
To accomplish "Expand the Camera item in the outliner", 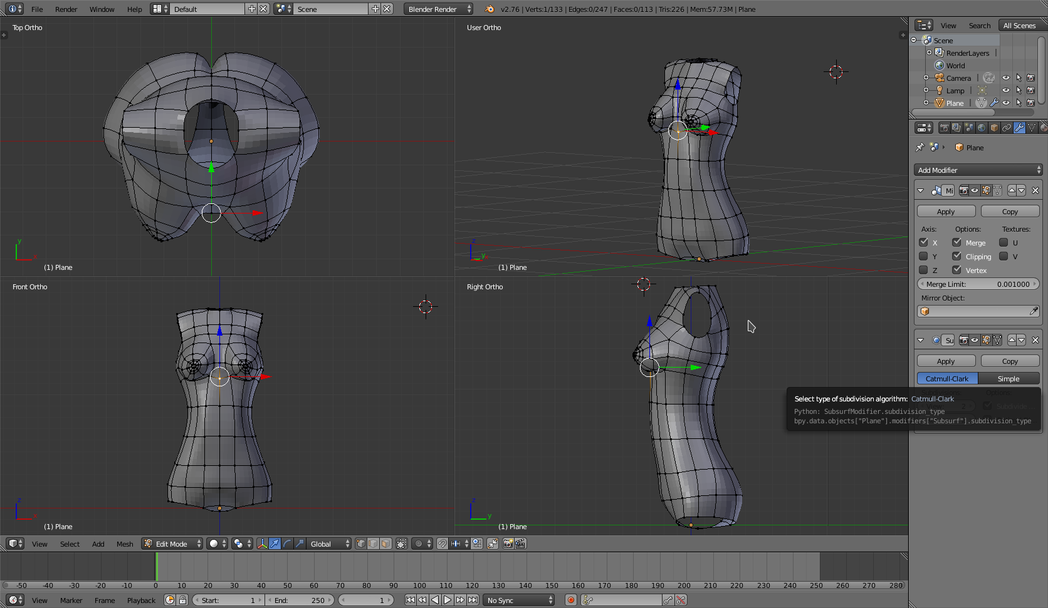I will click(926, 78).
